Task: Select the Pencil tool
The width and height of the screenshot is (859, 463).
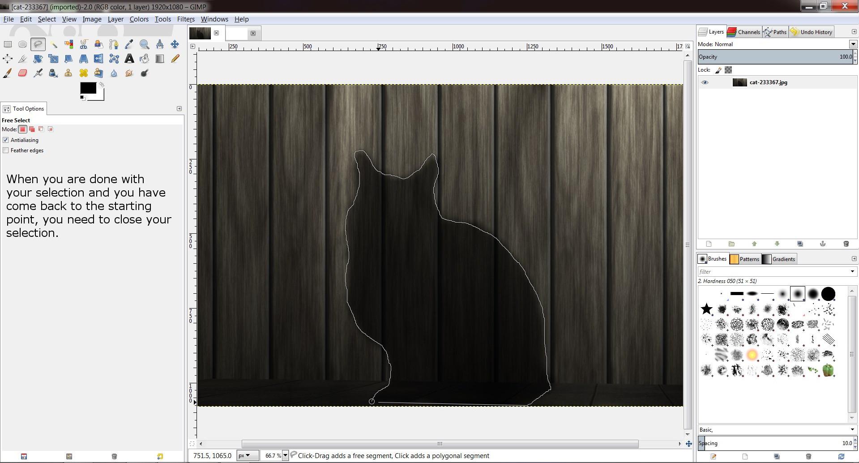Action: coord(175,59)
